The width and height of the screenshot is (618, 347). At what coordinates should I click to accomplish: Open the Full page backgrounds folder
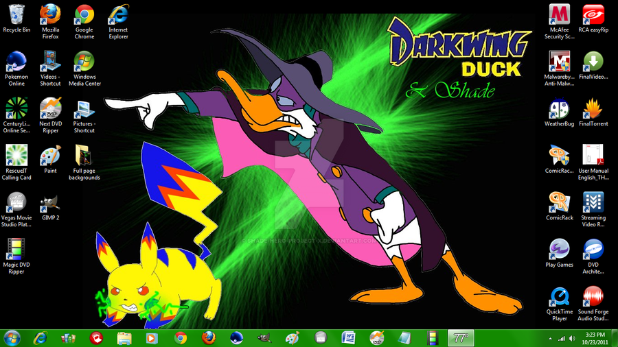point(84,163)
